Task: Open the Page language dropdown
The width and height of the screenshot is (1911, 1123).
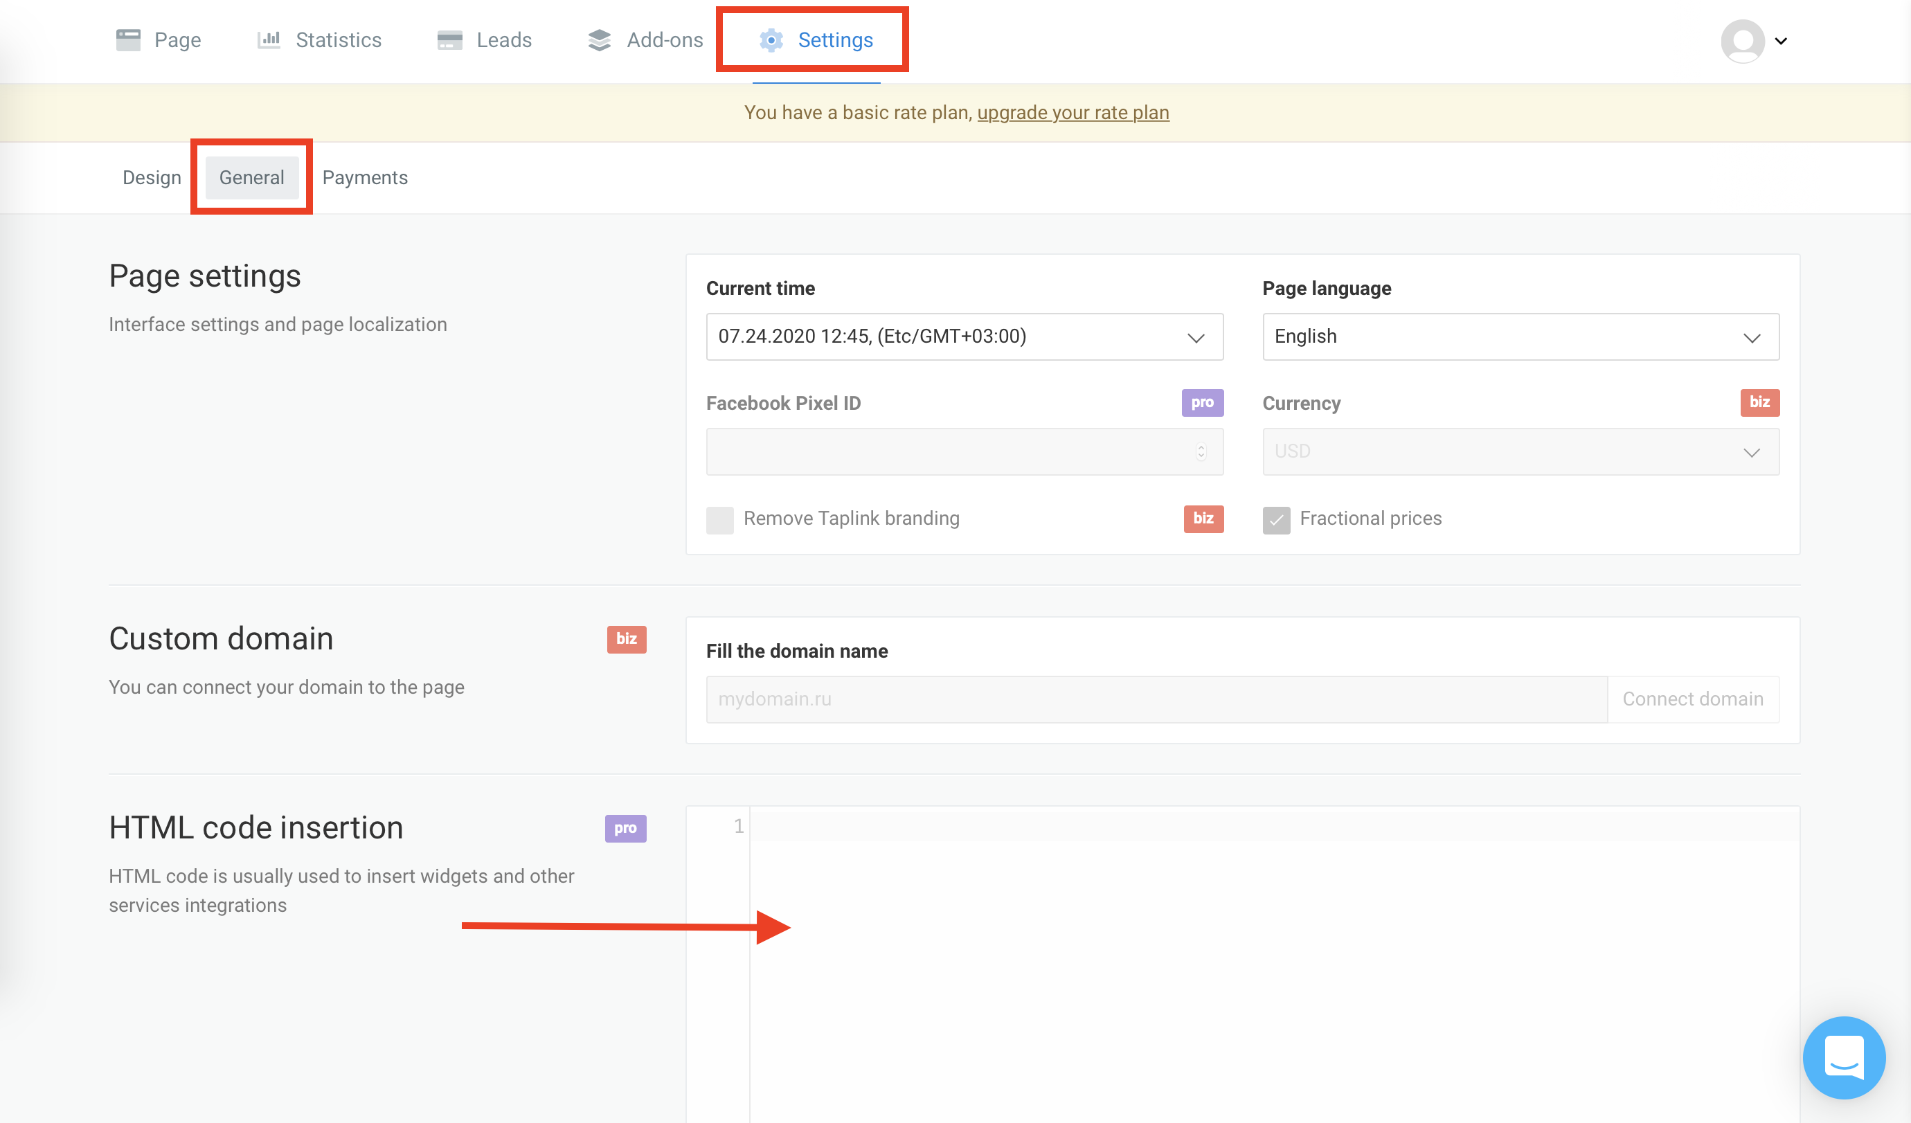Action: tap(1520, 336)
